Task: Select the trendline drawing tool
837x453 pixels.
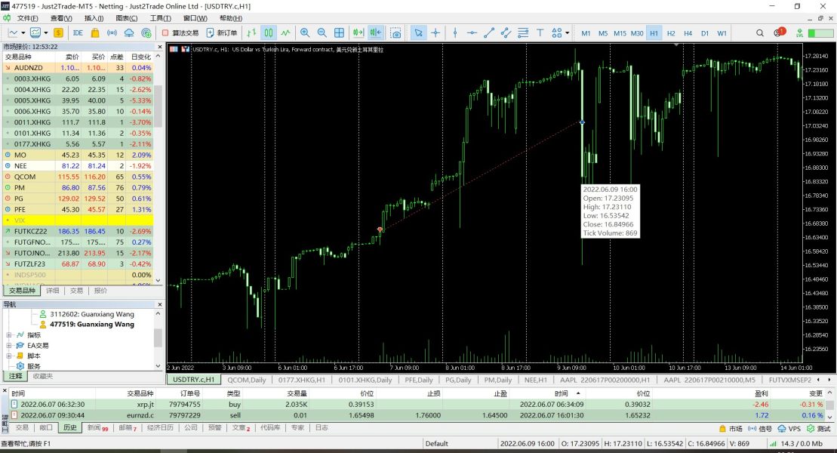Action: click(x=489, y=33)
